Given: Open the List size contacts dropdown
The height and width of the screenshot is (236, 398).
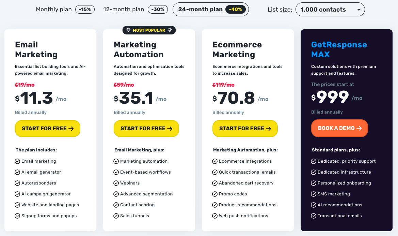Looking at the screenshot, I should (330, 10).
